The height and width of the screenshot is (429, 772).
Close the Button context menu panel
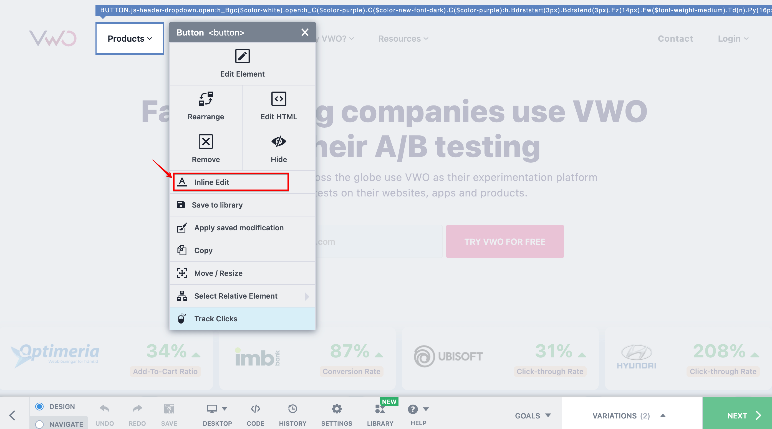pyautogui.click(x=304, y=32)
